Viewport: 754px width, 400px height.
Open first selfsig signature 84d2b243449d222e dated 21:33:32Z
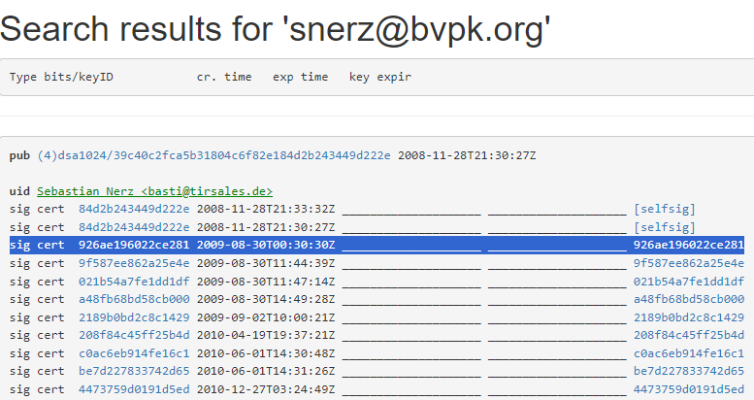point(134,209)
